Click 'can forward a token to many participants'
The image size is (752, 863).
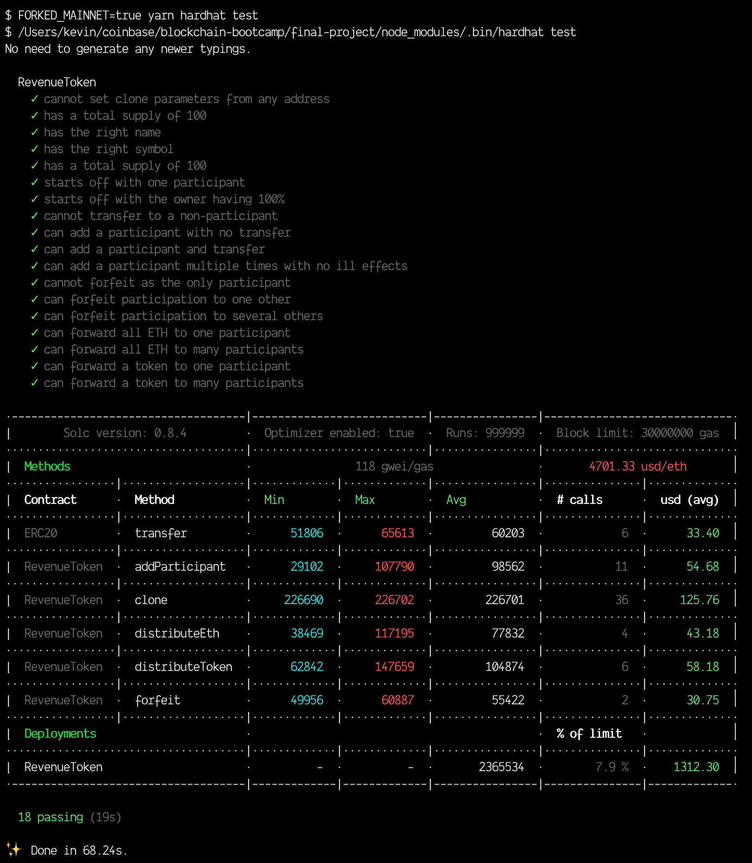pyautogui.click(x=174, y=383)
